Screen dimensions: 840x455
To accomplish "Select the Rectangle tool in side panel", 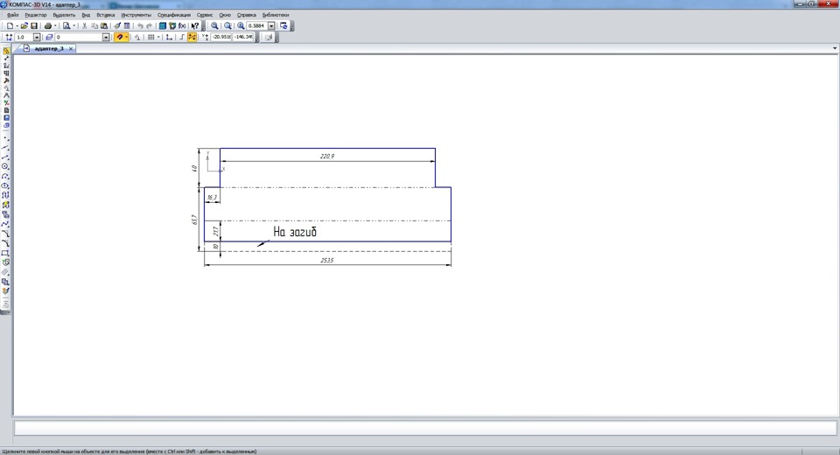I will pos(6,253).
